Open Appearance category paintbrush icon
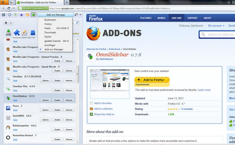 25,32
